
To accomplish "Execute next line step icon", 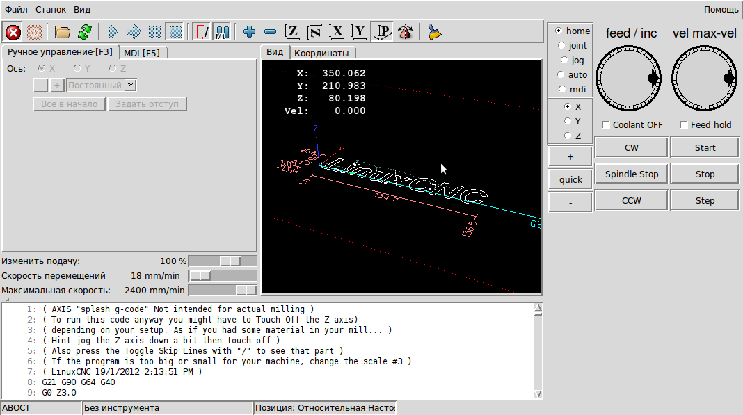I will pyautogui.click(x=134, y=32).
